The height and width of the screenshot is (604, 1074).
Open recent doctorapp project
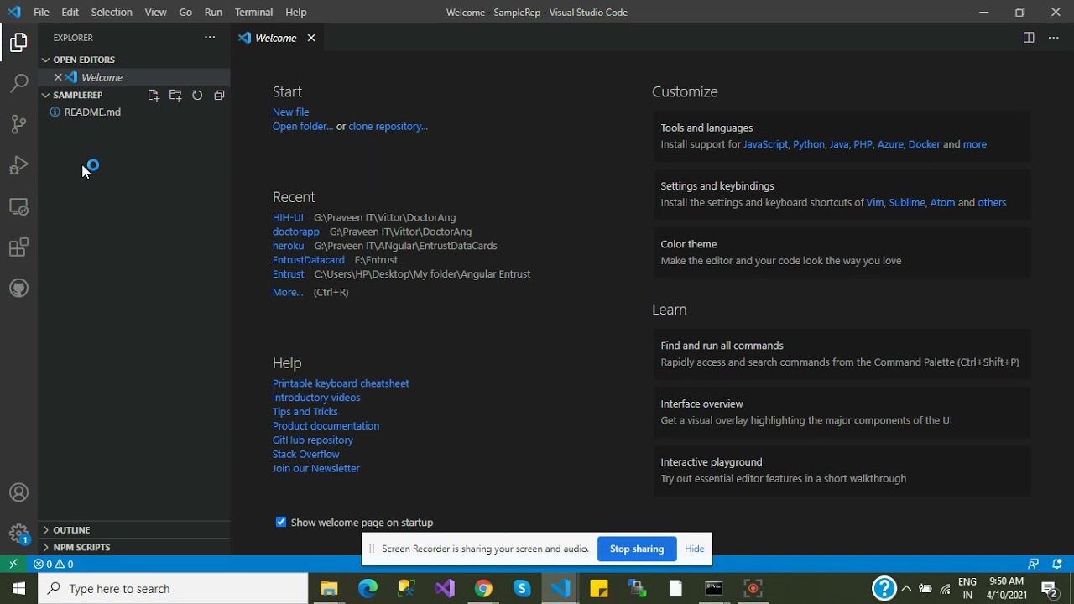295,232
